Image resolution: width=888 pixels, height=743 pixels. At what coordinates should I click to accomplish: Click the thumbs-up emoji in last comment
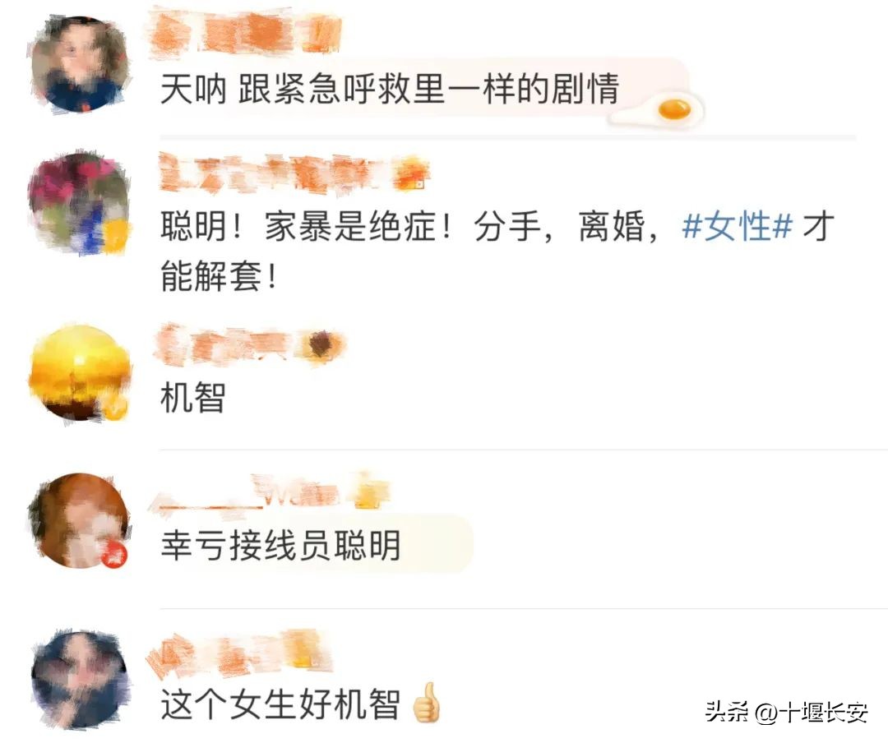(x=427, y=702)
